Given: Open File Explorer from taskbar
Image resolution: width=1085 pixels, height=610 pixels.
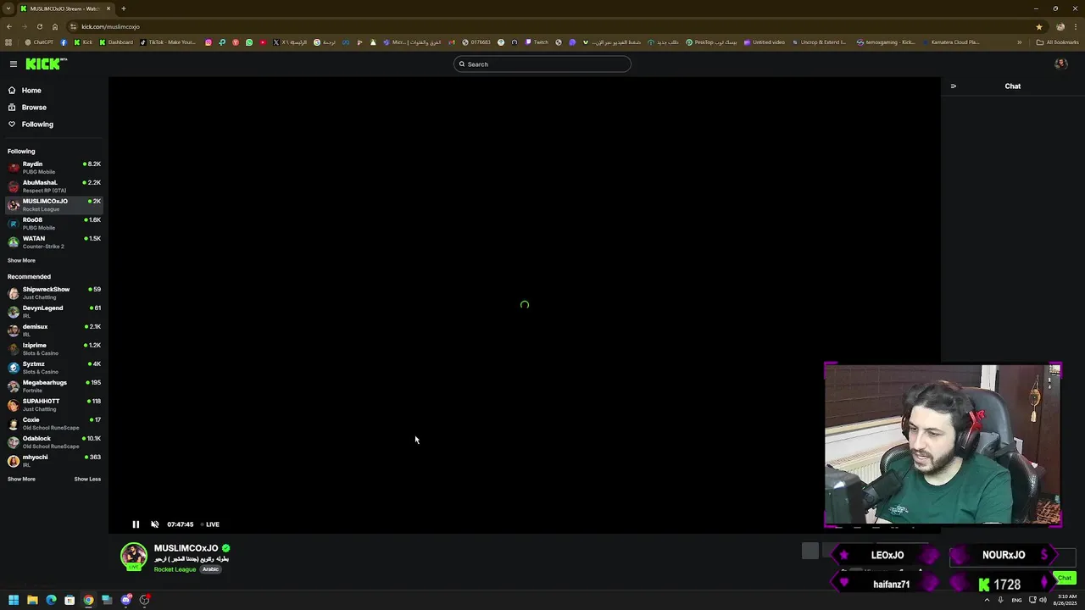Looking at the screenshot, I should tap(32, 600).
